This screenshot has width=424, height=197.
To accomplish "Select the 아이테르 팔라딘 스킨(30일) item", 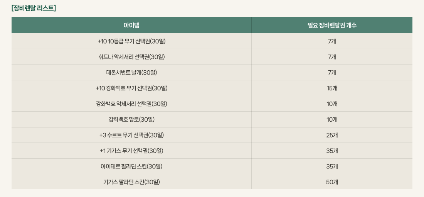I will 131,166.
